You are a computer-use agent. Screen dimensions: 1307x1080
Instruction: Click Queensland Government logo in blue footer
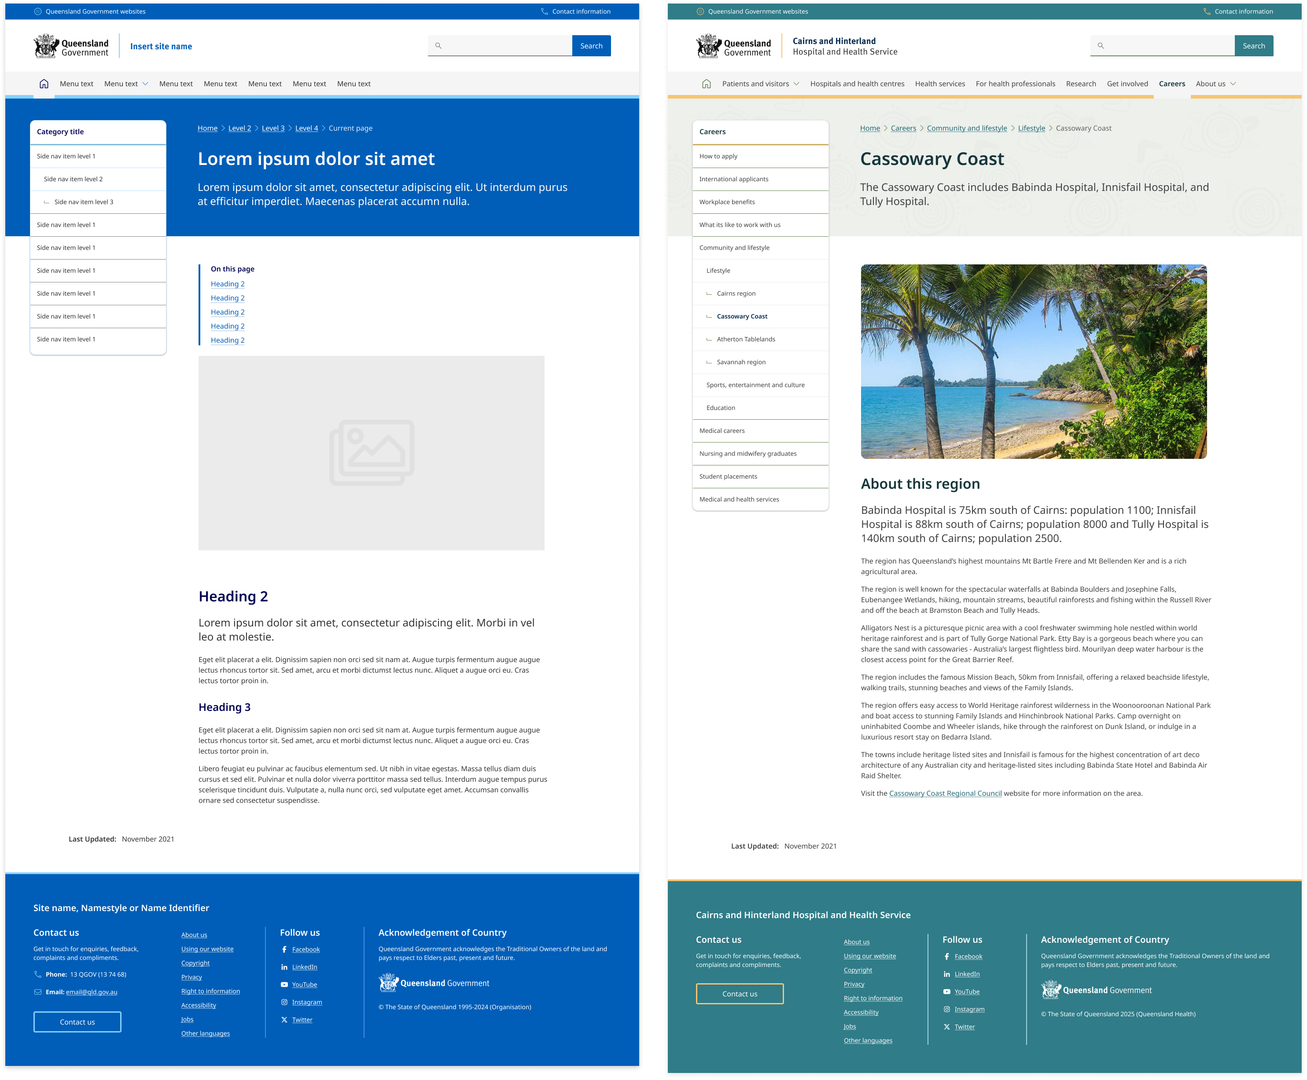(x=434, y=983)
